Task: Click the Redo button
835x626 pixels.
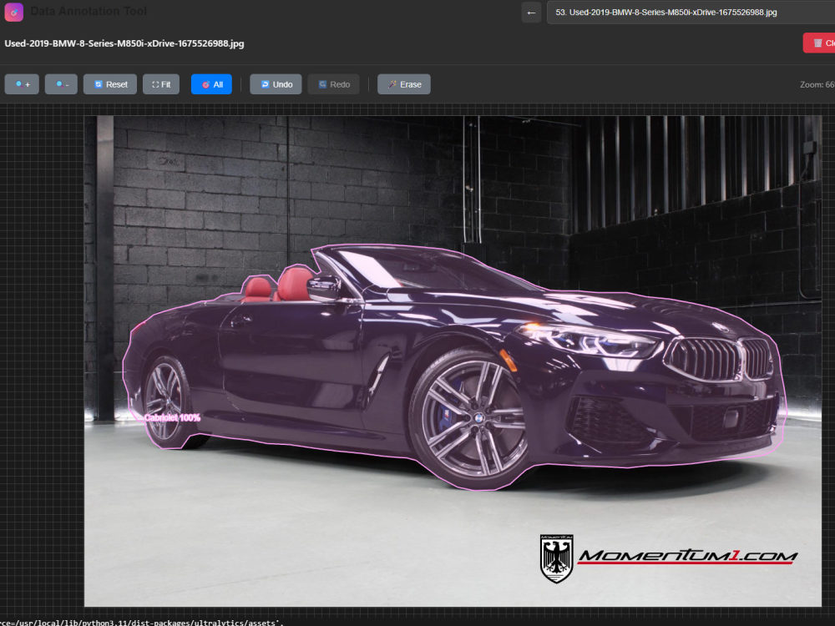Action: pos(333,84)
